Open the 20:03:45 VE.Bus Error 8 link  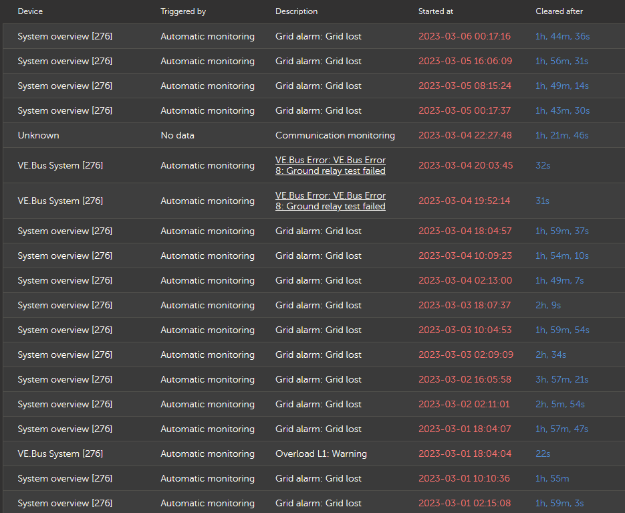point(330,165)
